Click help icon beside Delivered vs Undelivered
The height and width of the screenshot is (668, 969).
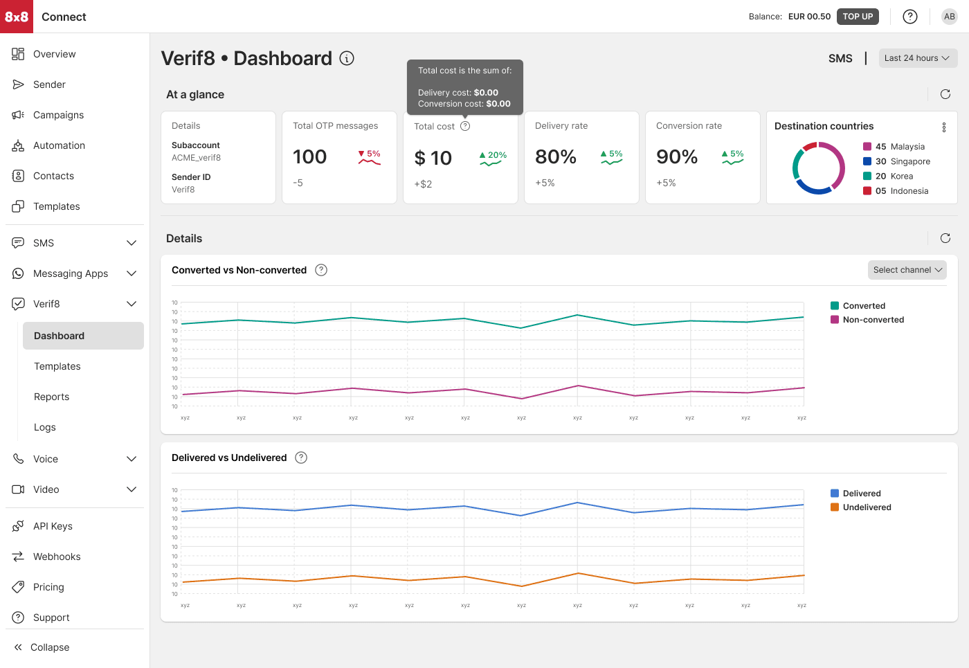click(x=301, y=458)
